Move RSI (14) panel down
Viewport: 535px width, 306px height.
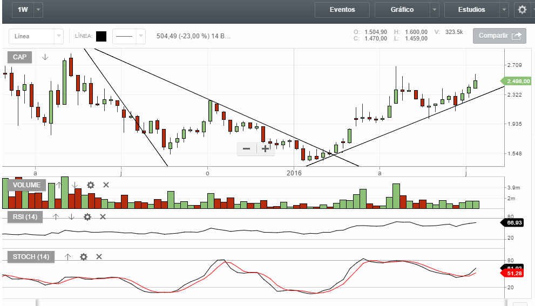click(x=71, y=216)
